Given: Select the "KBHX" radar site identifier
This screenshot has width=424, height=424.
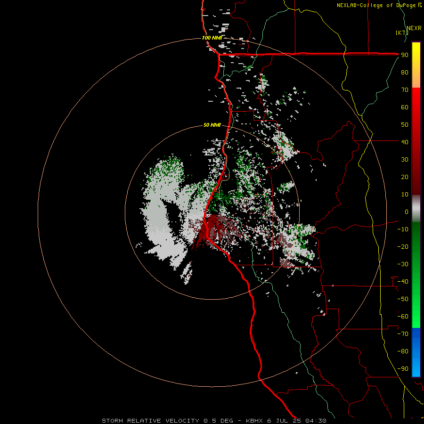Looking at the screenshot, I should (254, 421).
